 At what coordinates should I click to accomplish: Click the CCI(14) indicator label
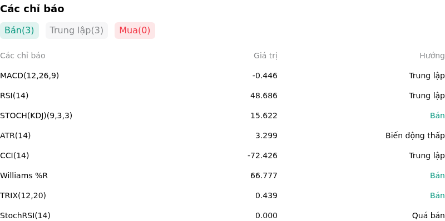pyautogui.click(x=14, y=155)
